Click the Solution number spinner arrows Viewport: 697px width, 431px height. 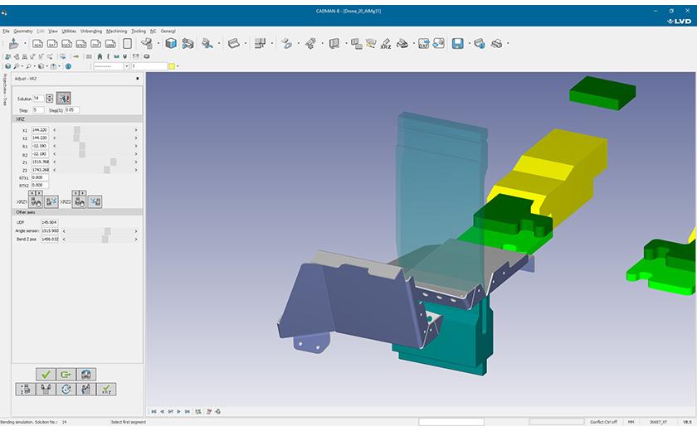[49, 99]
